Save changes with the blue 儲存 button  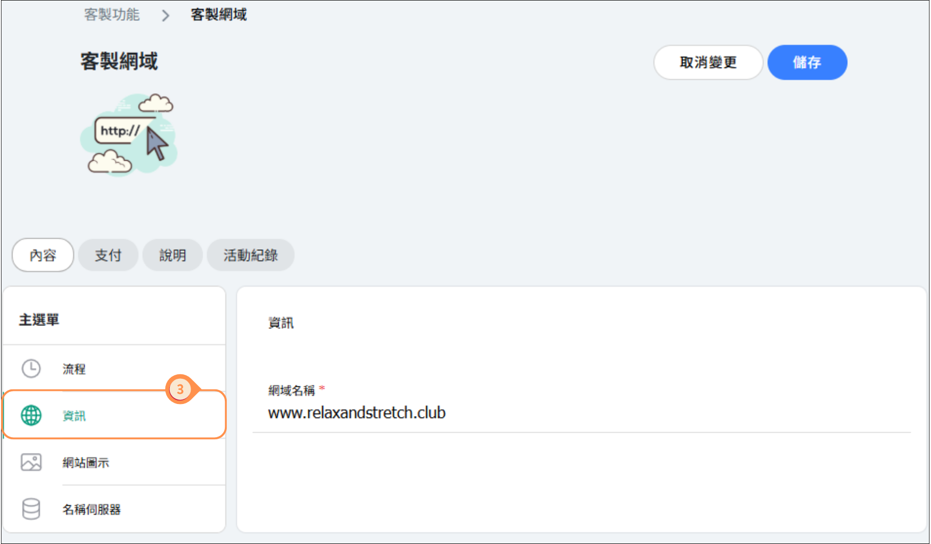(806, 62)
